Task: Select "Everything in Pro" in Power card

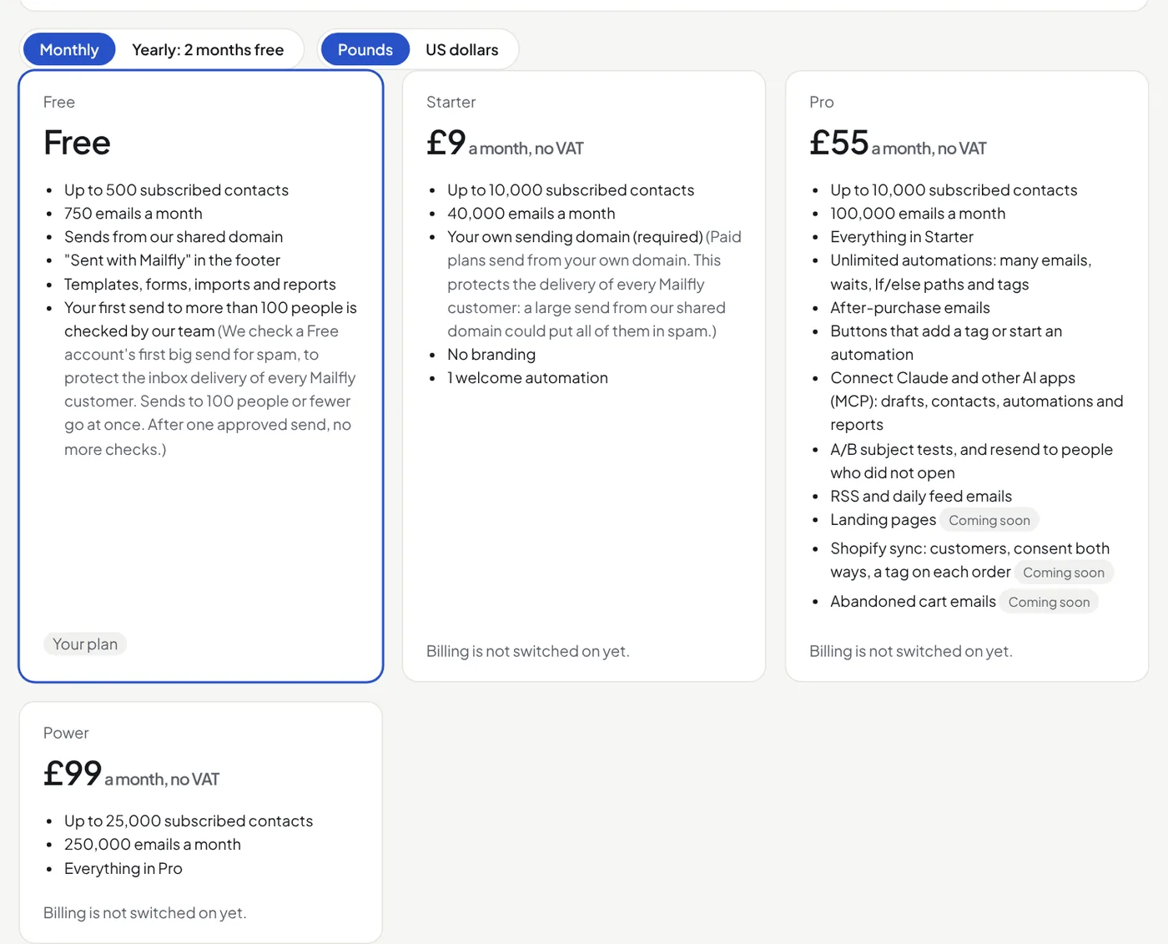Action: point(123,869)
